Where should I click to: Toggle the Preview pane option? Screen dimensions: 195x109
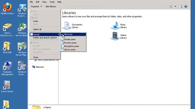(x=73, y=43)
